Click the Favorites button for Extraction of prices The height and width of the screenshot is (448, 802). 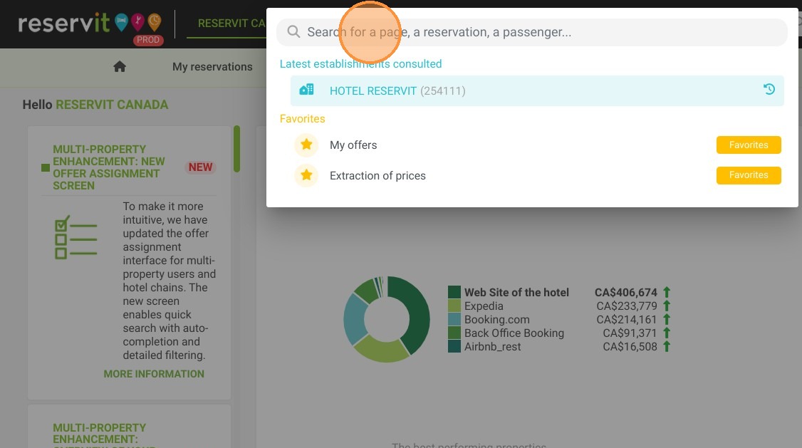click(749, 175)
